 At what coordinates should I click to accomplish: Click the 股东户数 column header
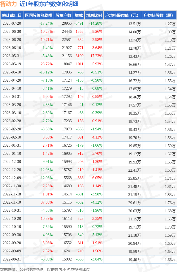pos(63,15)
